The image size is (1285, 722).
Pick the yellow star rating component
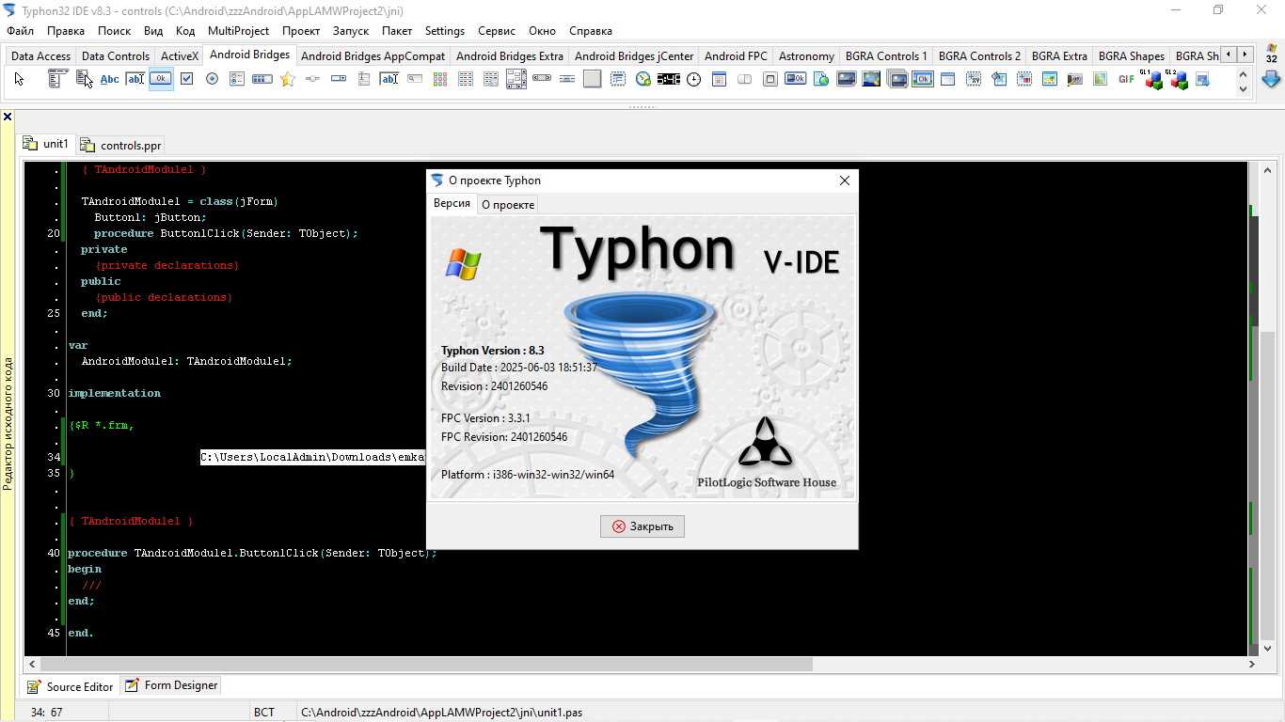(x=288, y=79)
